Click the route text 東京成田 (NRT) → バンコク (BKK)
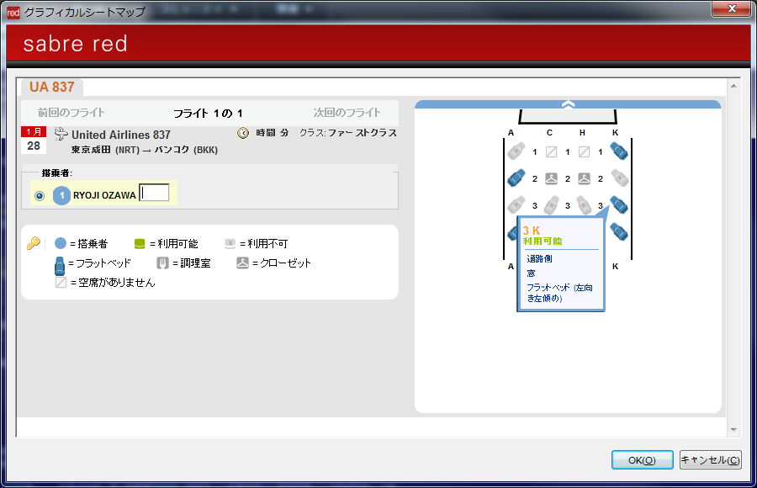 click(x=145, y=150)
